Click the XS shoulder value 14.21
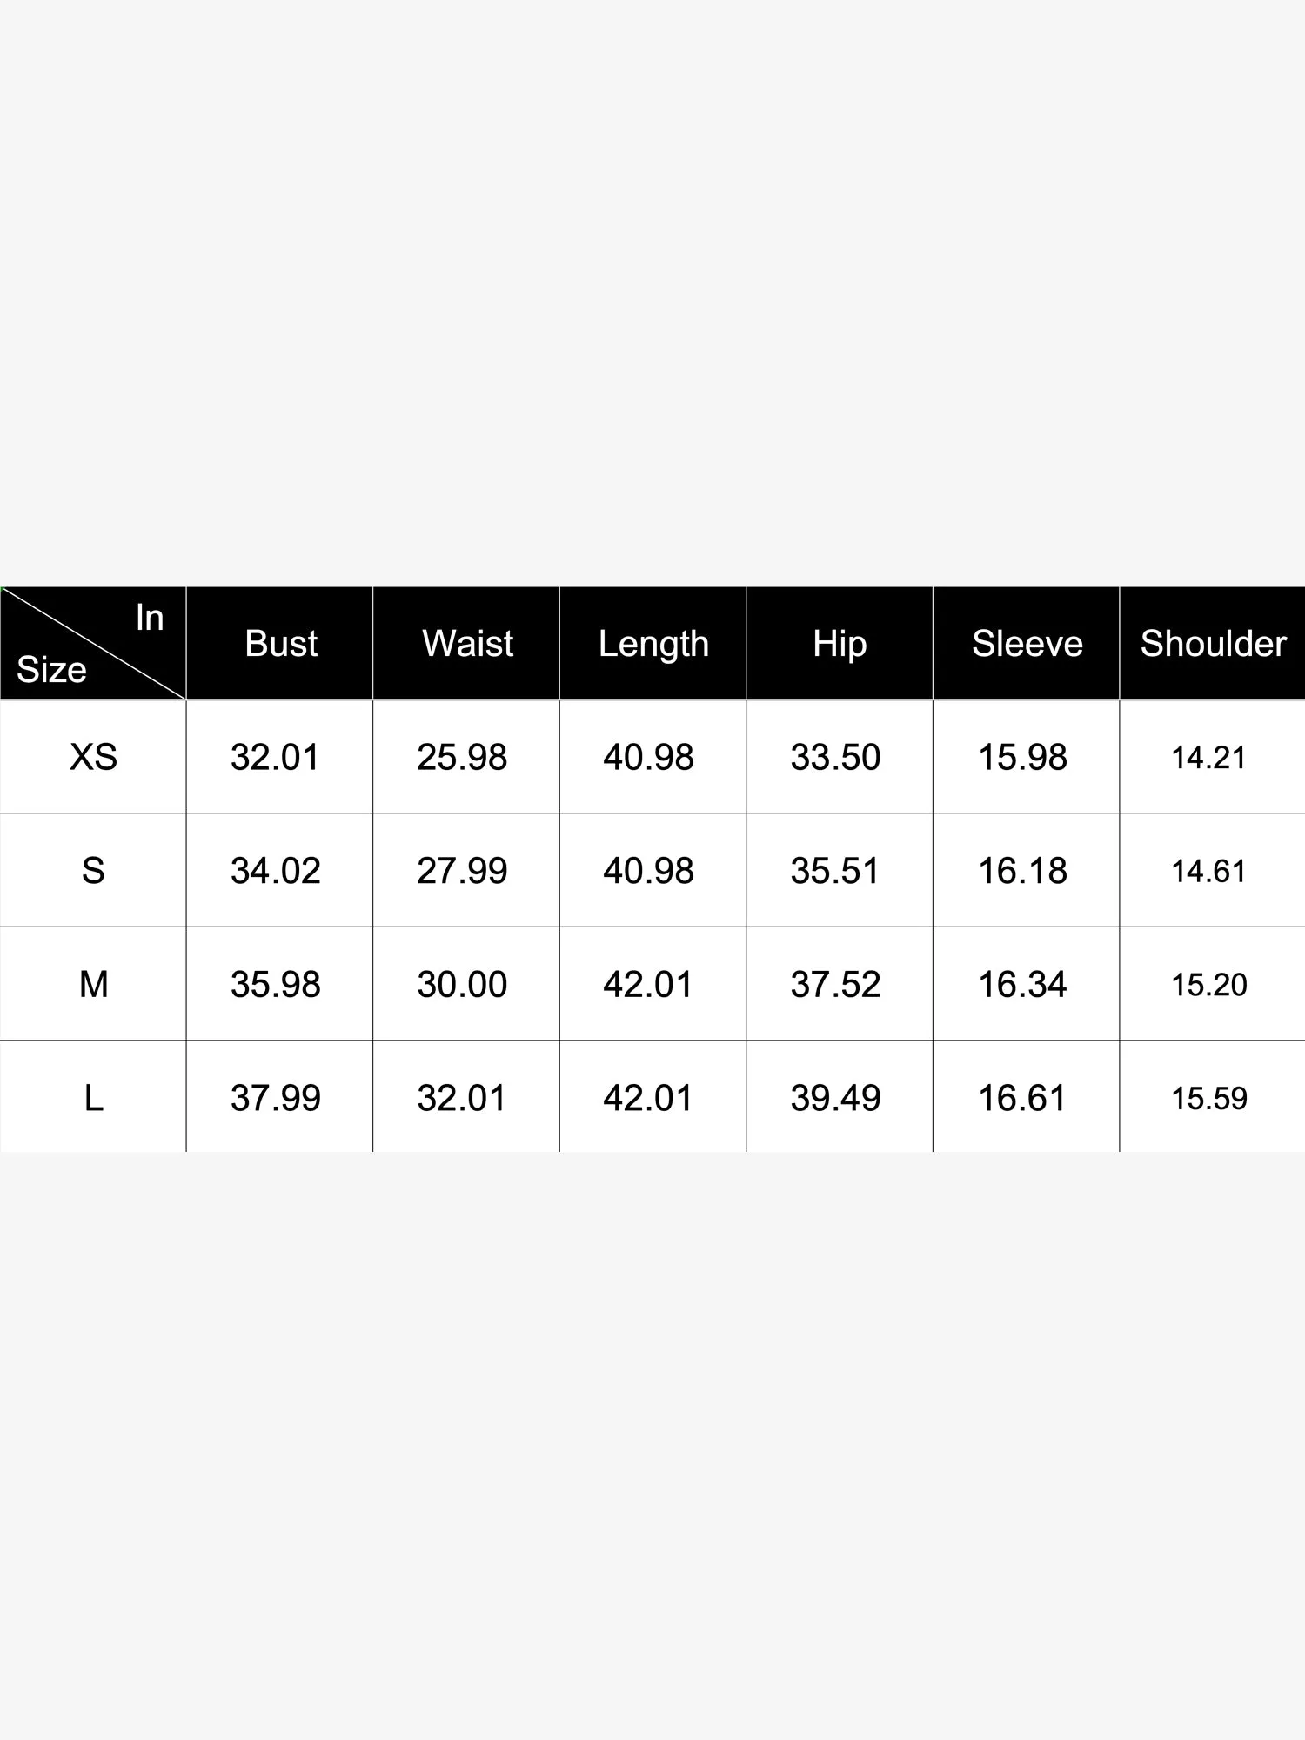The width and height of the screenshot is (1305, 1740). (x=1208, y=758)
